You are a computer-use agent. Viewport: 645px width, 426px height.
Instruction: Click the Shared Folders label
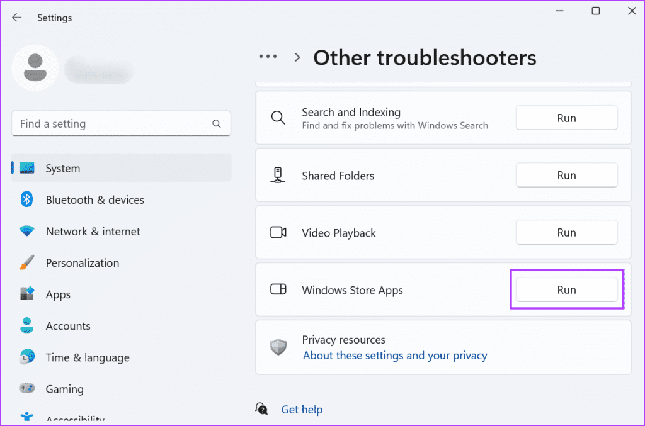(338, 176)
